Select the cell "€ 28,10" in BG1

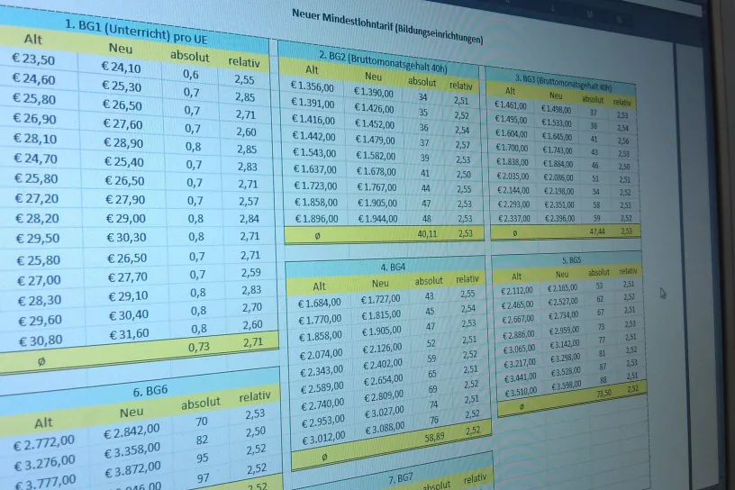coord(36,139)
